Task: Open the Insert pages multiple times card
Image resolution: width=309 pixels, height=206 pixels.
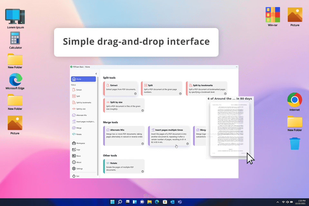Action: tap(169, 136)
